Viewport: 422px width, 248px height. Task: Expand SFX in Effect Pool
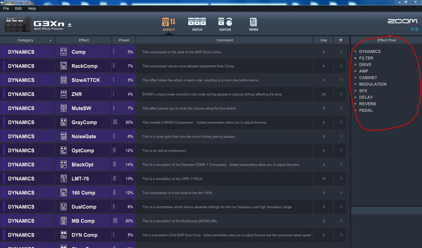click(x=356, y=91)
